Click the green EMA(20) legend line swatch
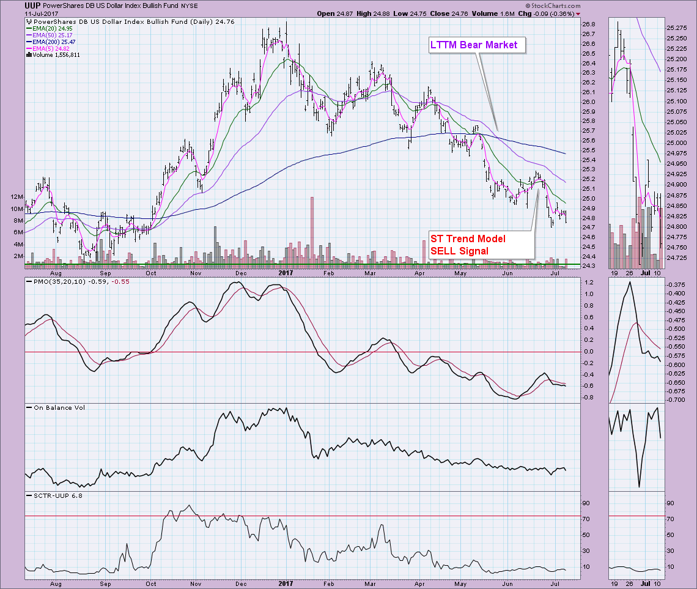 (x=29, y=29)
